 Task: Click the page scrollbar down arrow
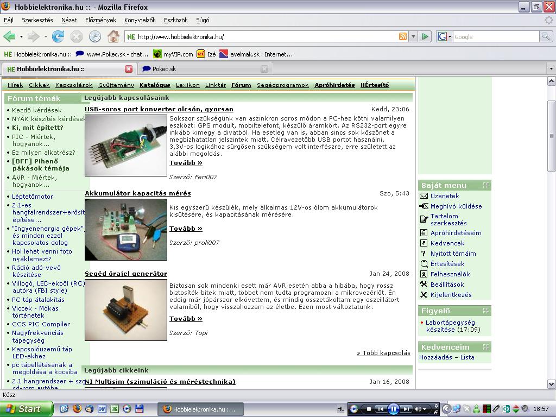pos(552,384)
